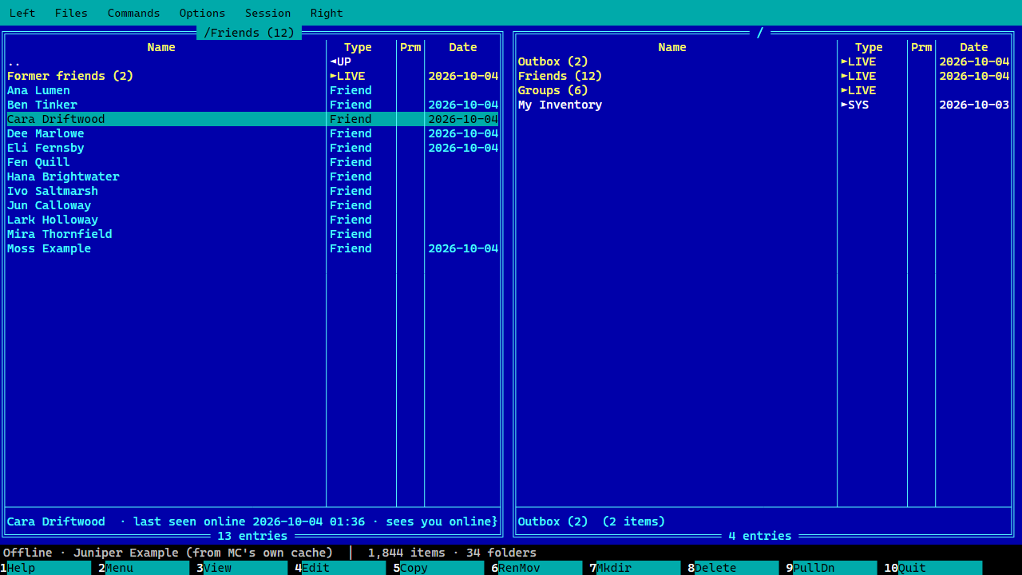Select Eli Fernsby in the friends list
The width and height of the screenshot is (1022, 575).
coord(252,148)
